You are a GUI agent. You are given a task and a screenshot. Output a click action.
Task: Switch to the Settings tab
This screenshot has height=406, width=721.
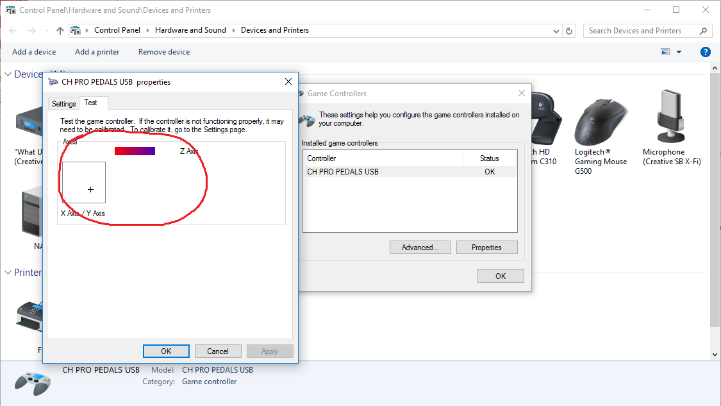pos(64,103)
